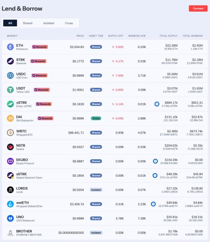Click the sSTRK Staked Starknet icon
This screenshot has width=210, height=242.
tap(10, 175)
